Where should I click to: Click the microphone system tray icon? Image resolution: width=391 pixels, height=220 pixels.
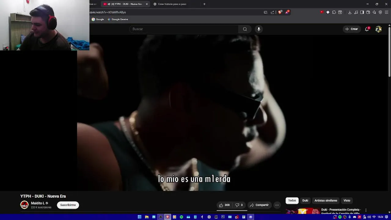349,217
